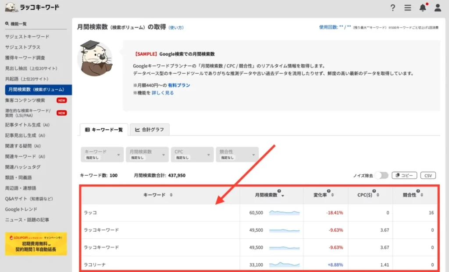
Task: Click the コピー button
Action: pos(404,175)
